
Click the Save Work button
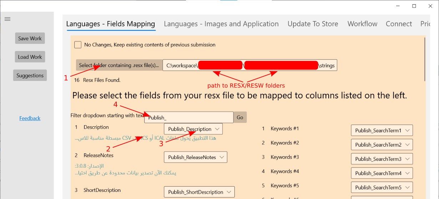(x=30, y=39)
